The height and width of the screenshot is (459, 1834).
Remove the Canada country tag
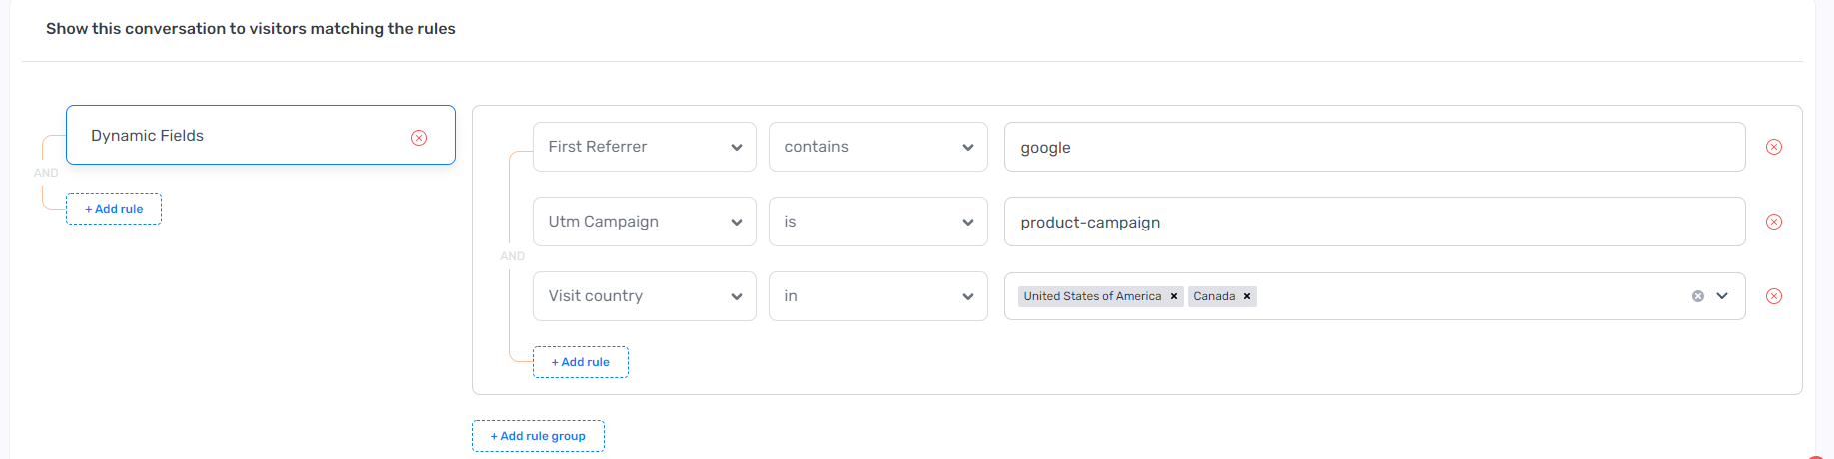point(1247,296)
